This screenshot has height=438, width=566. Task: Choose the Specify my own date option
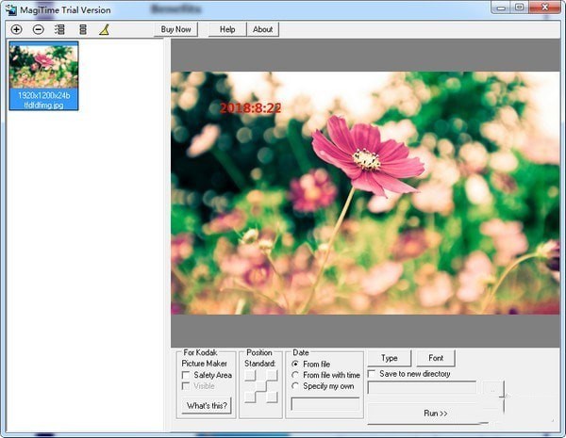[296, 386]
